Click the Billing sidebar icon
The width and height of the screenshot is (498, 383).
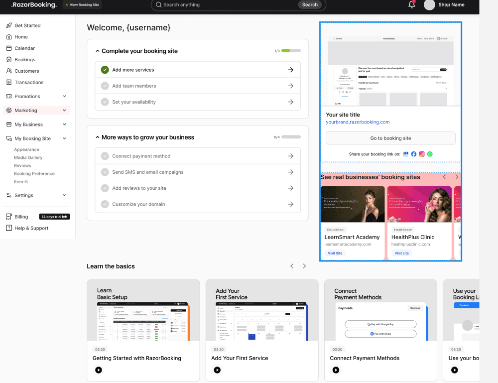(x=9, y=217)
